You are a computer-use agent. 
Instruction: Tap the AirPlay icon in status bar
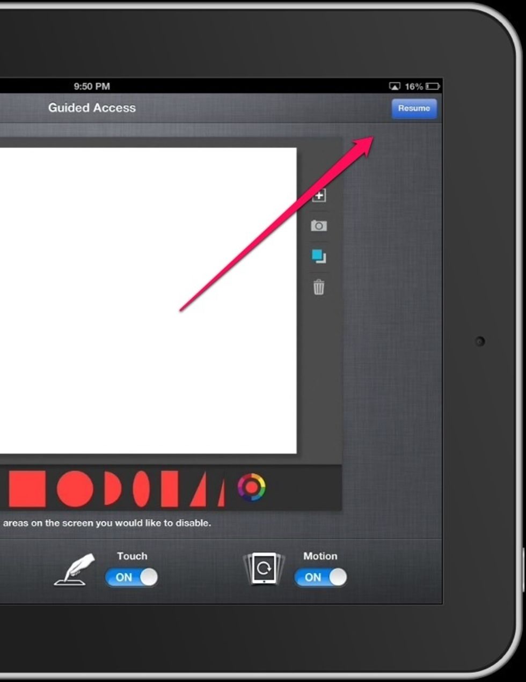pos(394,86)
